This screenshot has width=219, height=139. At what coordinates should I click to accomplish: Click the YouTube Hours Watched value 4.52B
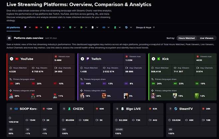[12, 71]
